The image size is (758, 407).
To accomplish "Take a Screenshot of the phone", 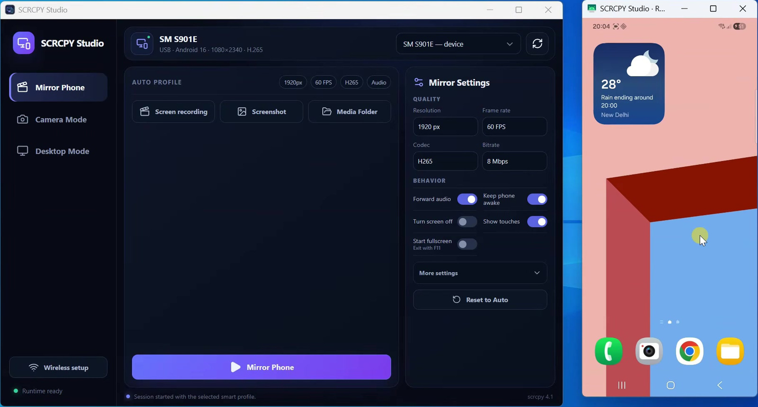I will 262,112.
